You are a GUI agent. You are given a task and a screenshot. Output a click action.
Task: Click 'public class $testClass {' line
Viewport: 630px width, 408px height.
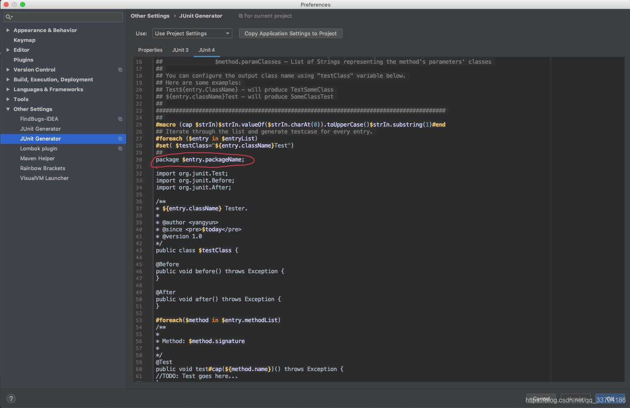[x=197, y=251]
